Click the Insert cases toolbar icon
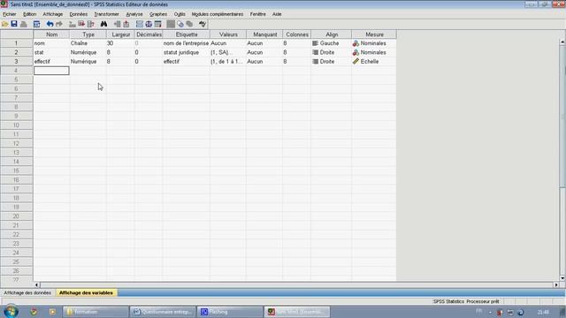Screen dimensions: 566x318 118,24
